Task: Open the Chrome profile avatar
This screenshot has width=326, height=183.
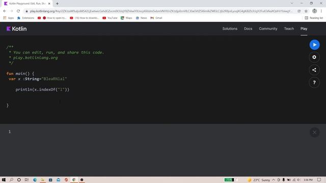Action: (x=314, y=11)
